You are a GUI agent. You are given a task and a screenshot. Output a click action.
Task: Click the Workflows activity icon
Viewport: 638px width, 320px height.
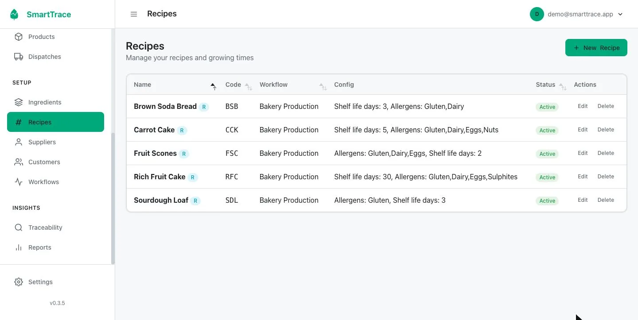tap(19, 182)
